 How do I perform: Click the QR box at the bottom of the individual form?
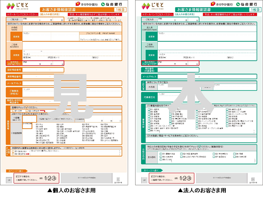9,180
